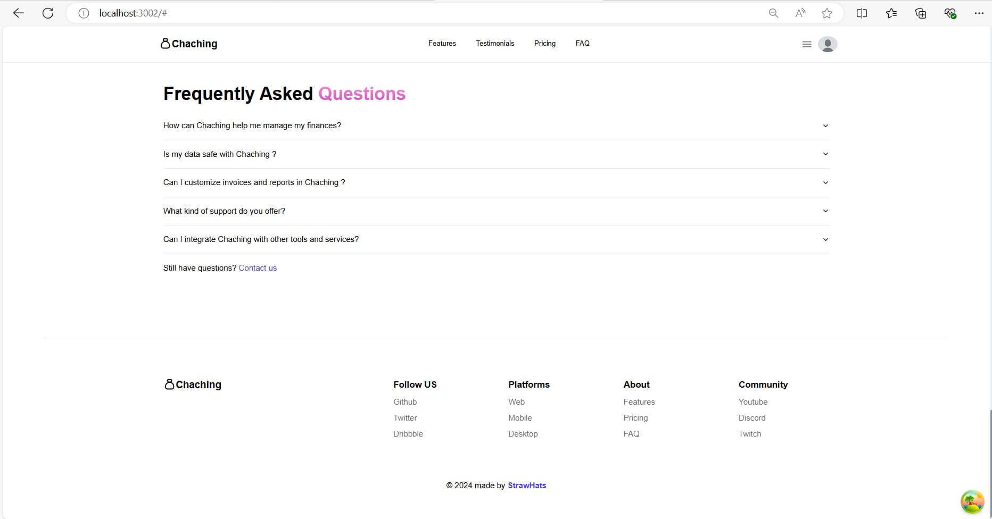The width and height of the screenshot is (992, 519).
Task: Click the Github link in footer
Action: pyautogui.click(x=405, y=402)
